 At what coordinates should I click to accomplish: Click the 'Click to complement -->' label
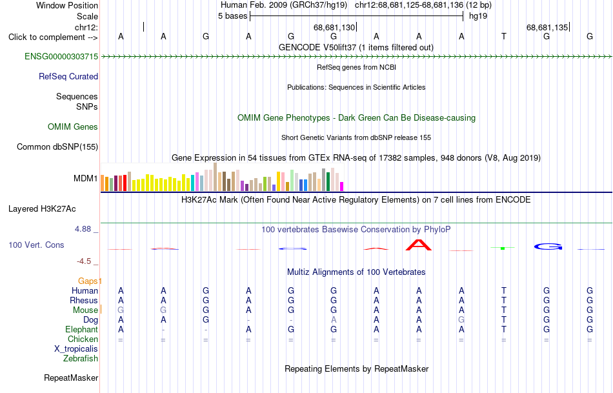pyautogui.click(x=53, y=37)
